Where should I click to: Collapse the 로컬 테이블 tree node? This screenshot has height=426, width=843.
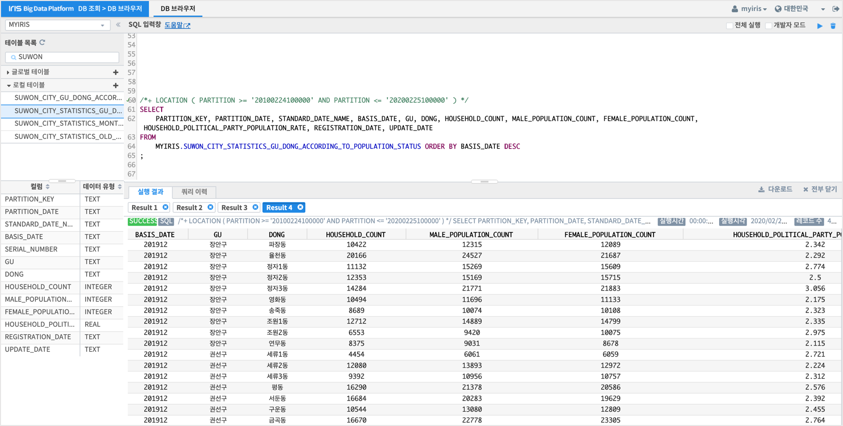[x=9, y=86]
